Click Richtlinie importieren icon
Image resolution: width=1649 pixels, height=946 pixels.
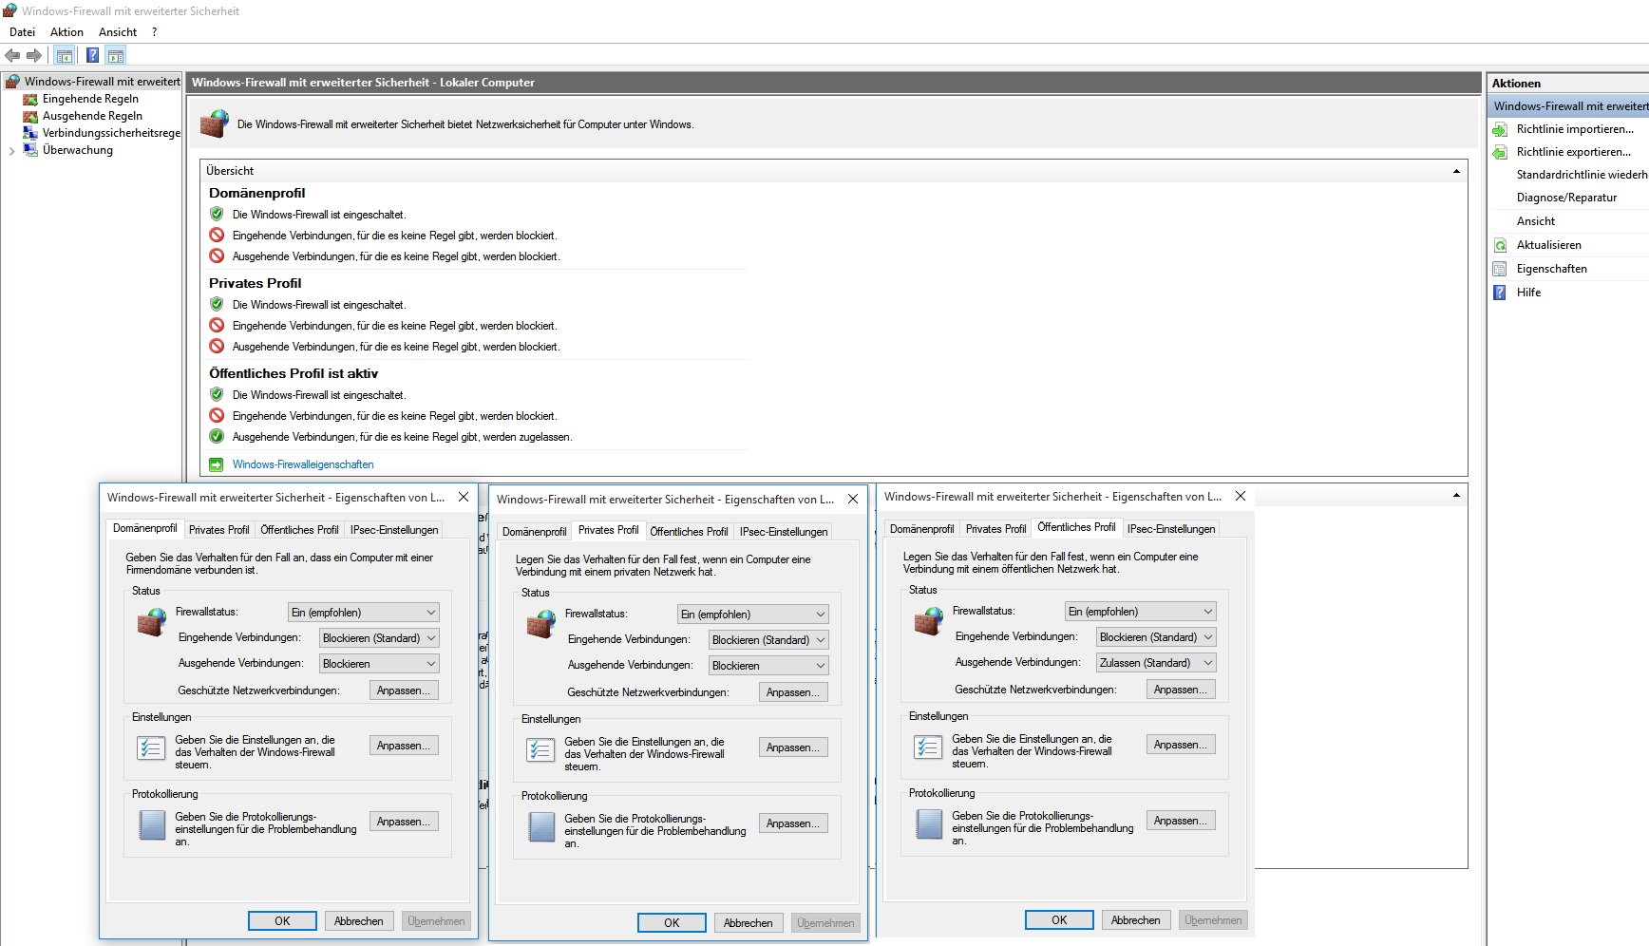pos(1500,129)
